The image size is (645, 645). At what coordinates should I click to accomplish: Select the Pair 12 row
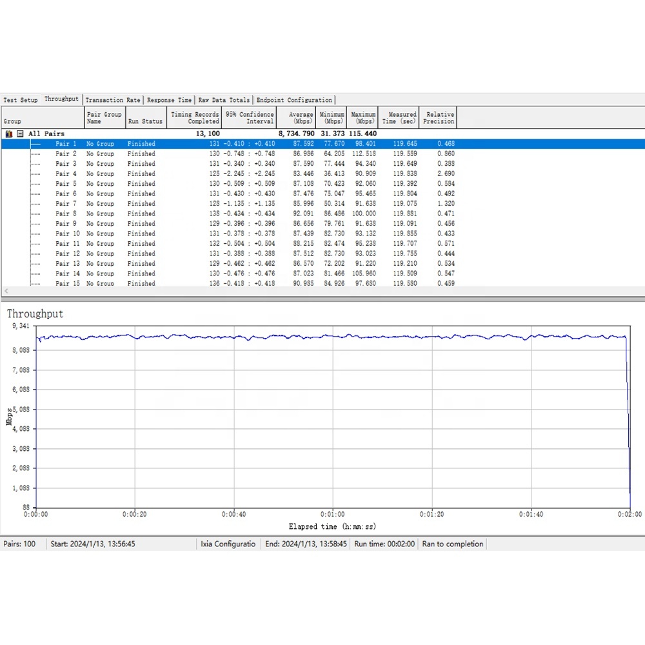click(x=323, y=253)
